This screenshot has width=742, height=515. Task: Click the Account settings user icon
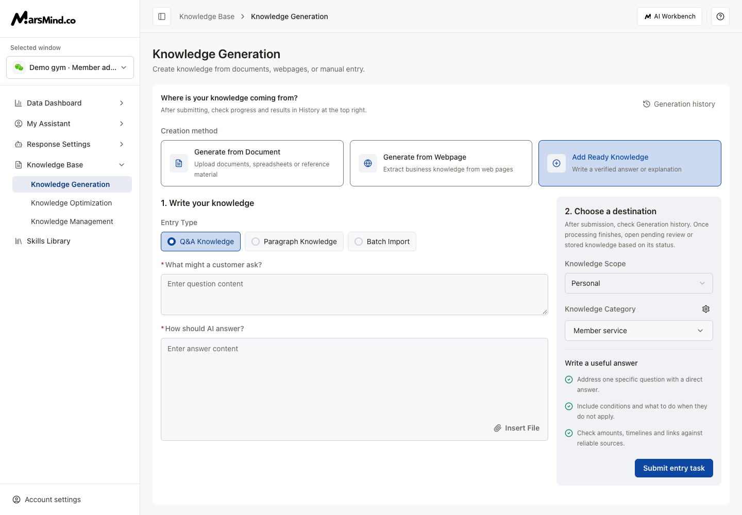[16, 500]
